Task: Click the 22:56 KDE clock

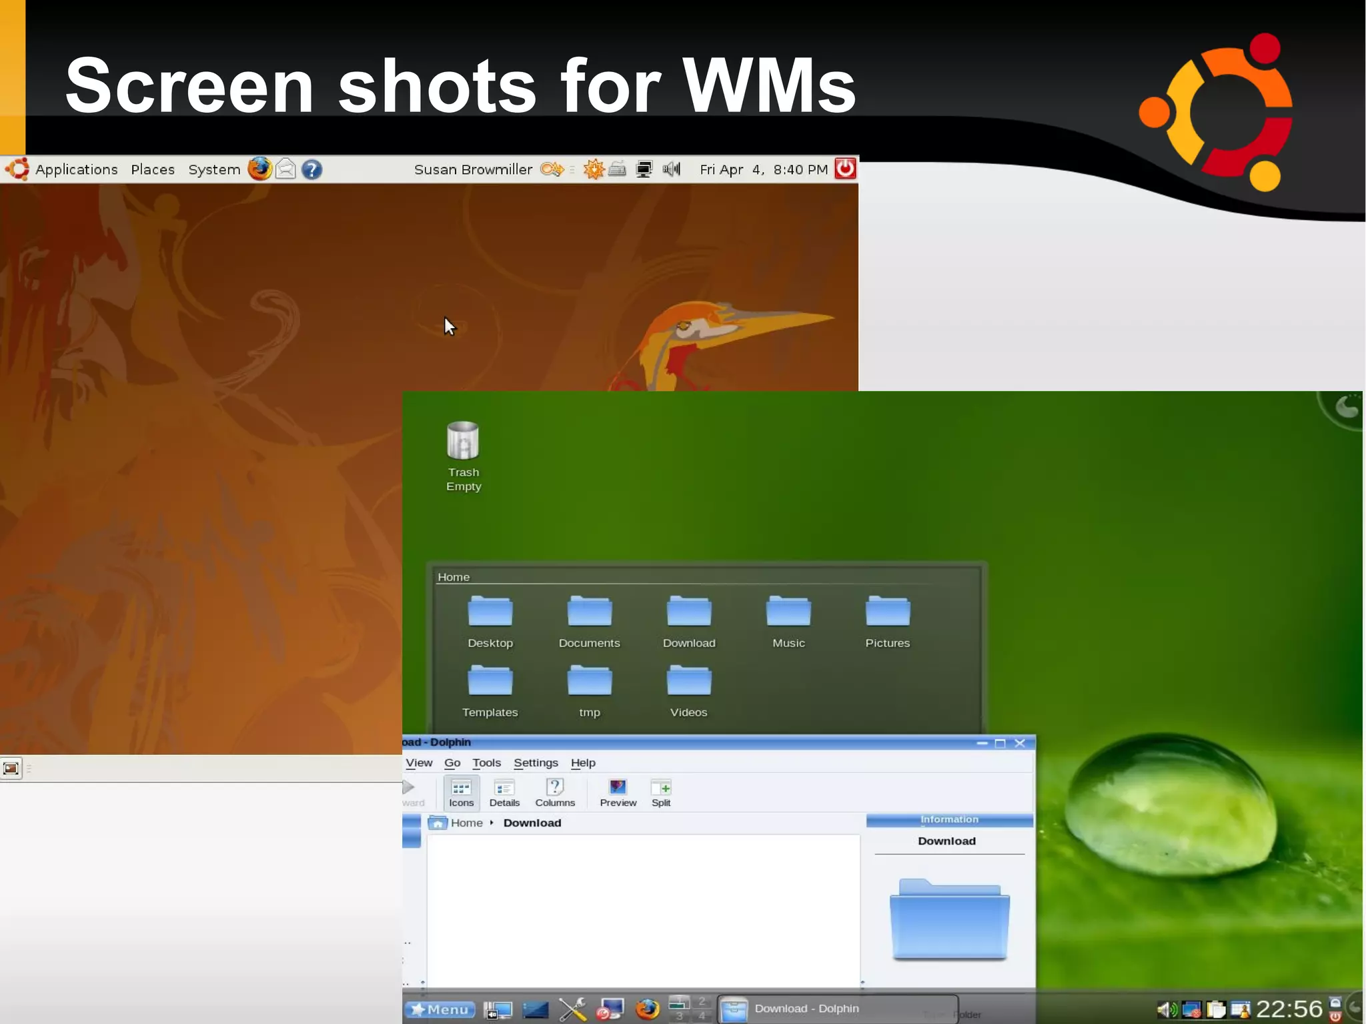Action: click(x=1289, y=1009)
